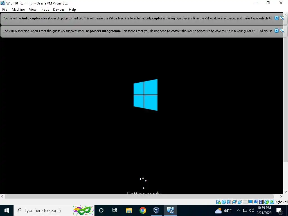This screenshot has width=288, height=216.
Task: Click the display status icon
Action: 250,202
